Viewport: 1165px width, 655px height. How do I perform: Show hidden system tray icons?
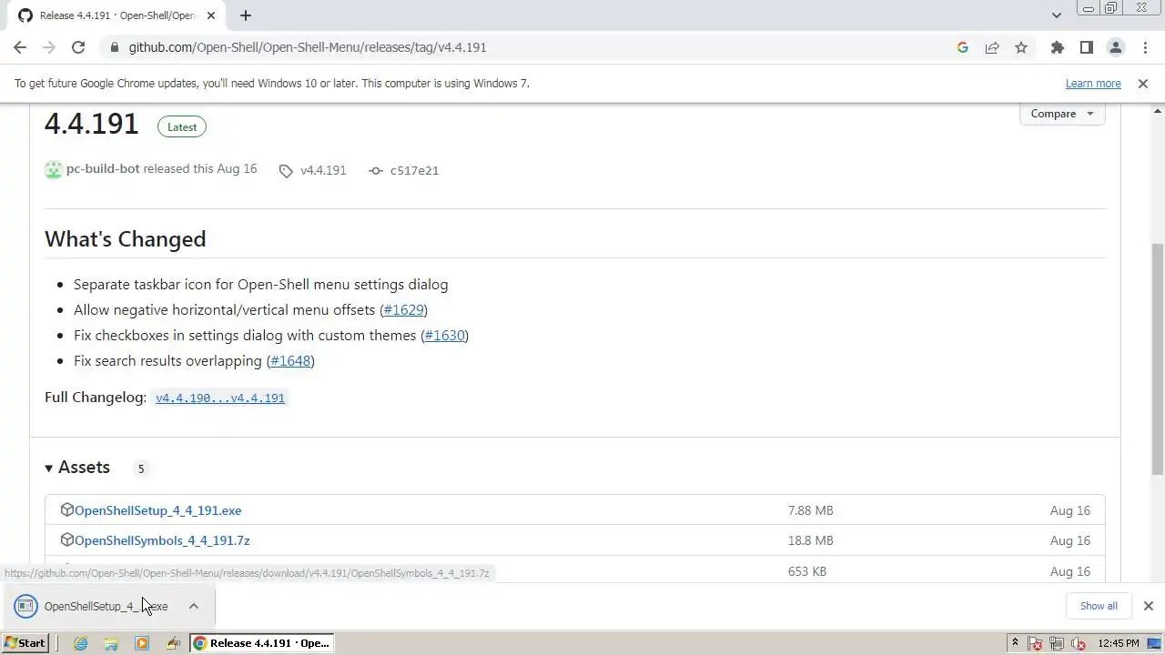point(1015,643)
